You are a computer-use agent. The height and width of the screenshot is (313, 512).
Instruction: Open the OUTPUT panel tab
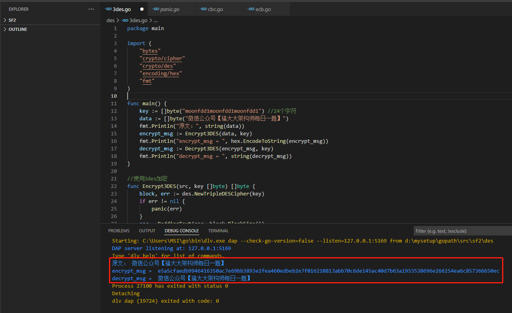coord(147,231)
